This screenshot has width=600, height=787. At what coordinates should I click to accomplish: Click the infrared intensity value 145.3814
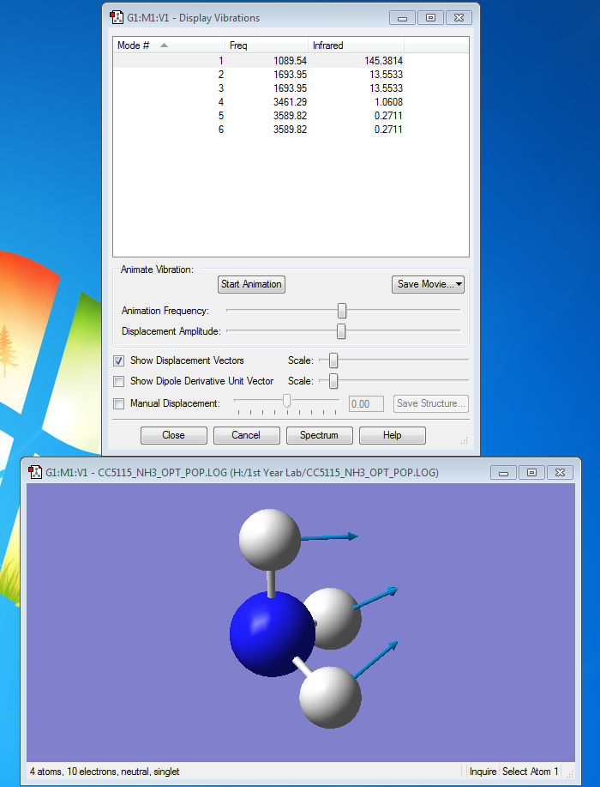pyautogui.click(x=383, y=61)
